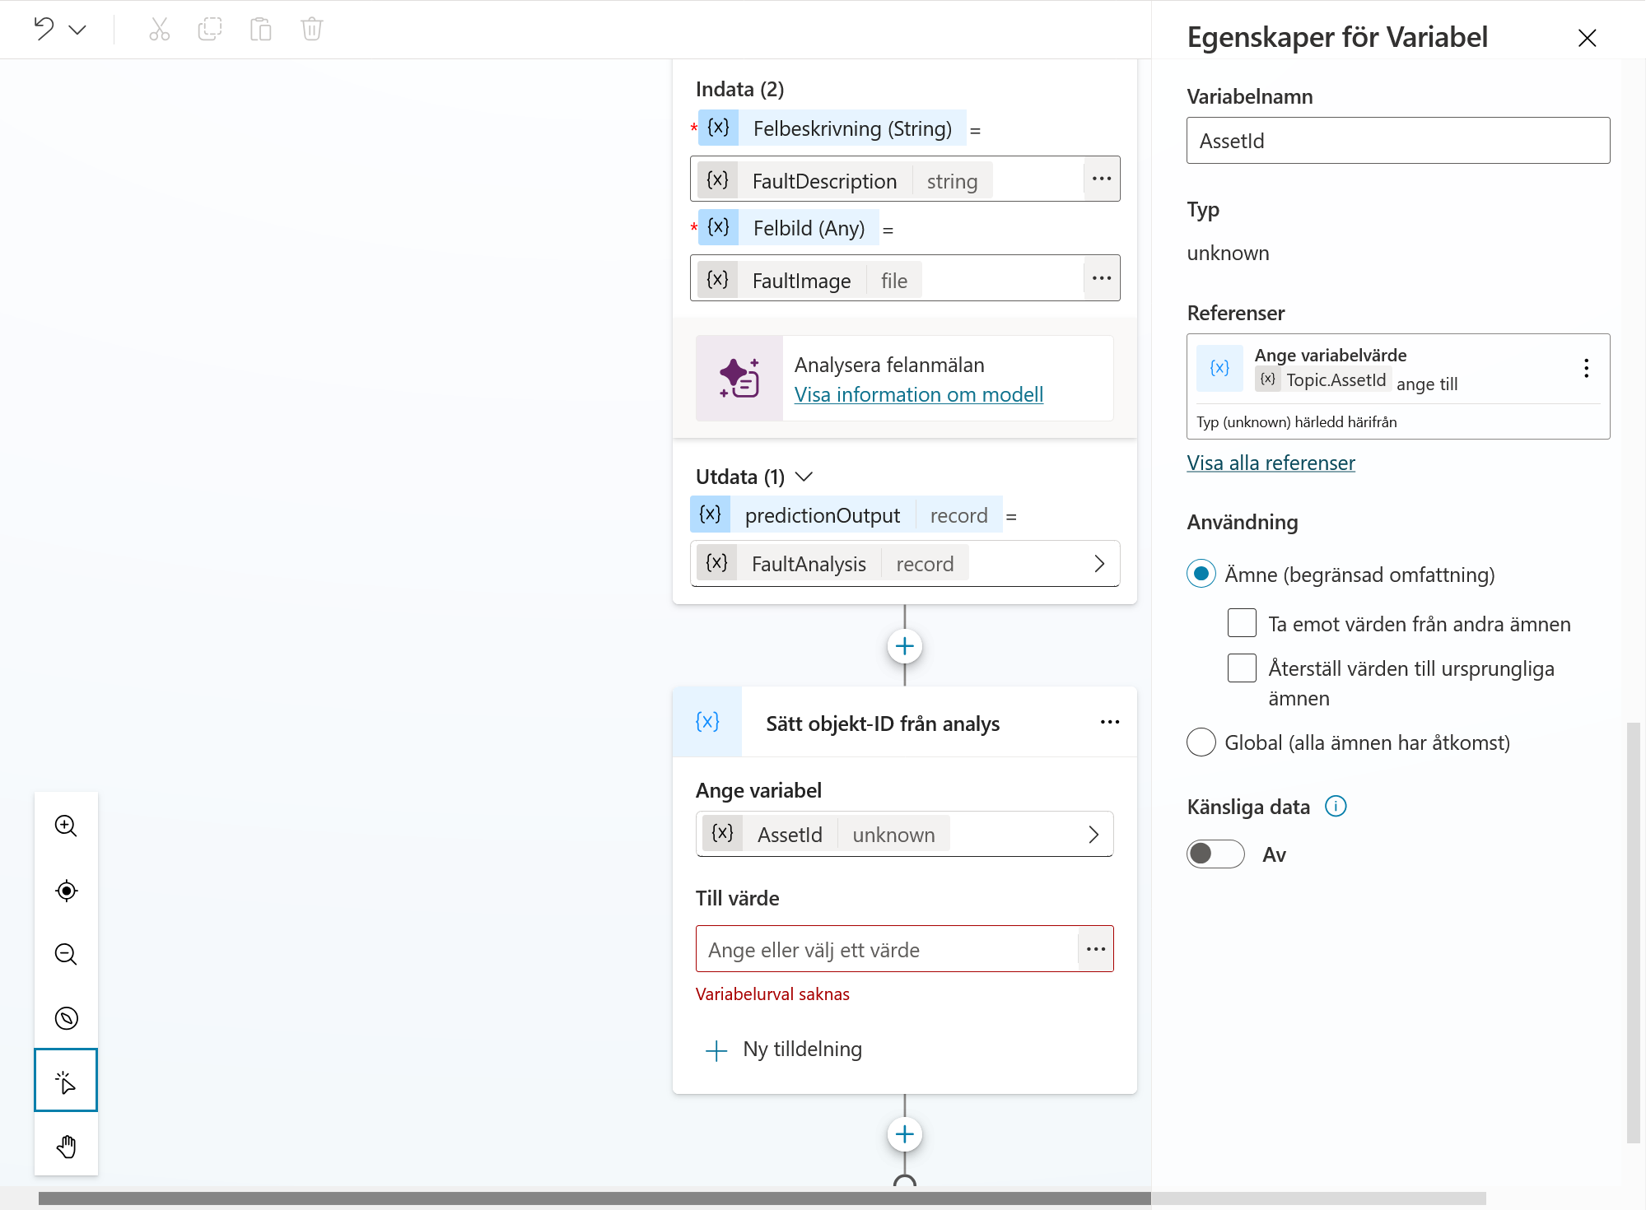1646x1210 pixels.
Task: Open the Visa alla referenser link
Action: [x=1271, y=463]
